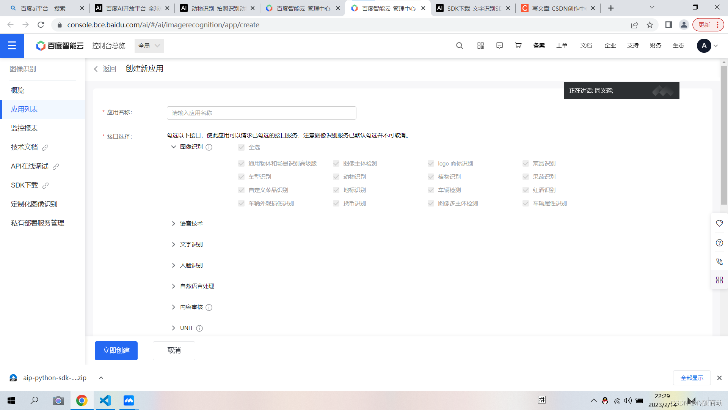This screenshot has width=728, height=410.
Task: Expand the 文字识别 section
Action: point(173,244)
